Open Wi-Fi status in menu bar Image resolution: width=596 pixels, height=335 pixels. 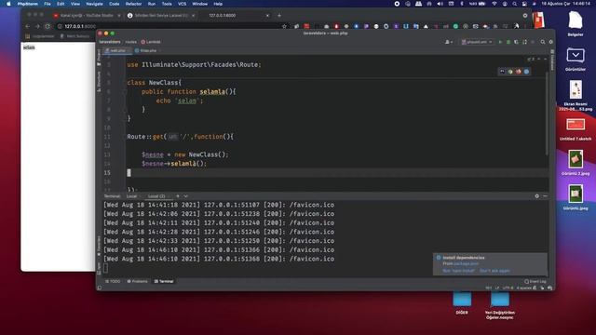tap(494, 4)
